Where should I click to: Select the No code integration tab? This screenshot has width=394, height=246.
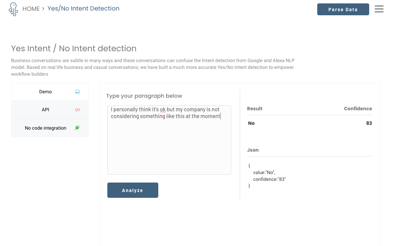pos(46,128)
